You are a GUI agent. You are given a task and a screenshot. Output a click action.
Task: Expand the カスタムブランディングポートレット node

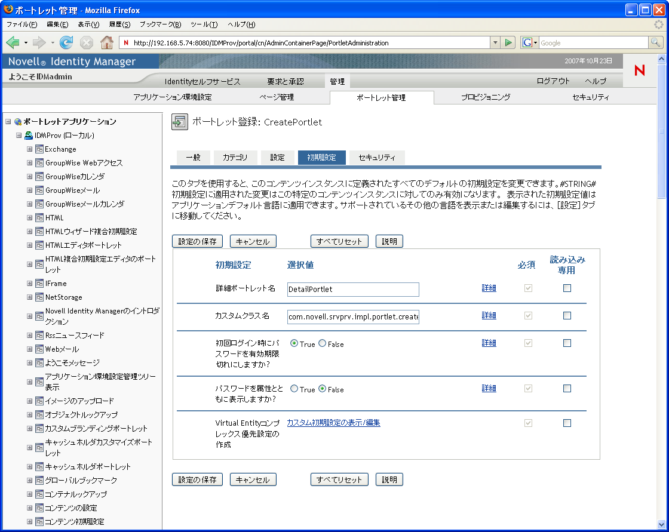29,428
